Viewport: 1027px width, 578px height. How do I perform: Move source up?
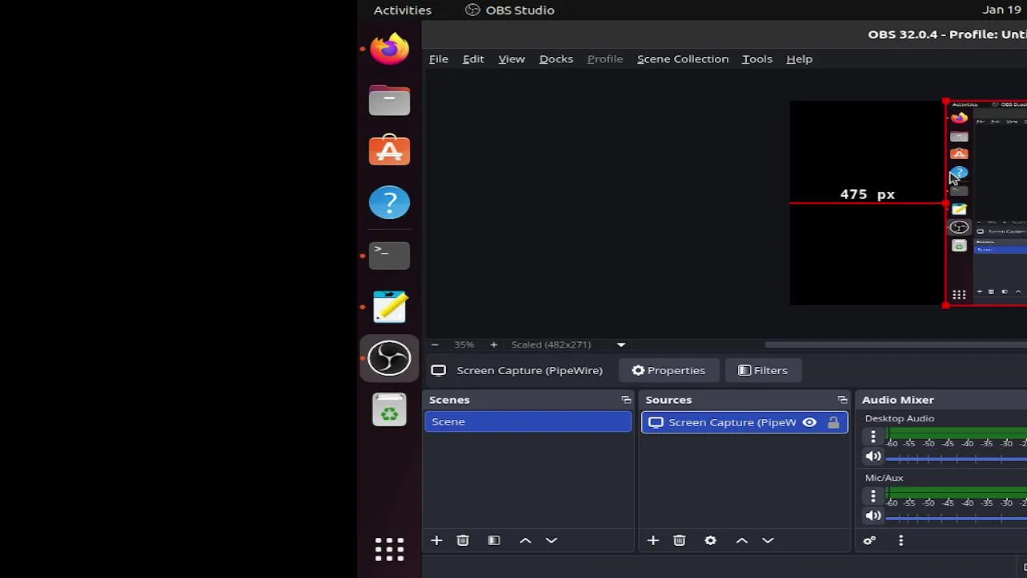click(742, 540)
